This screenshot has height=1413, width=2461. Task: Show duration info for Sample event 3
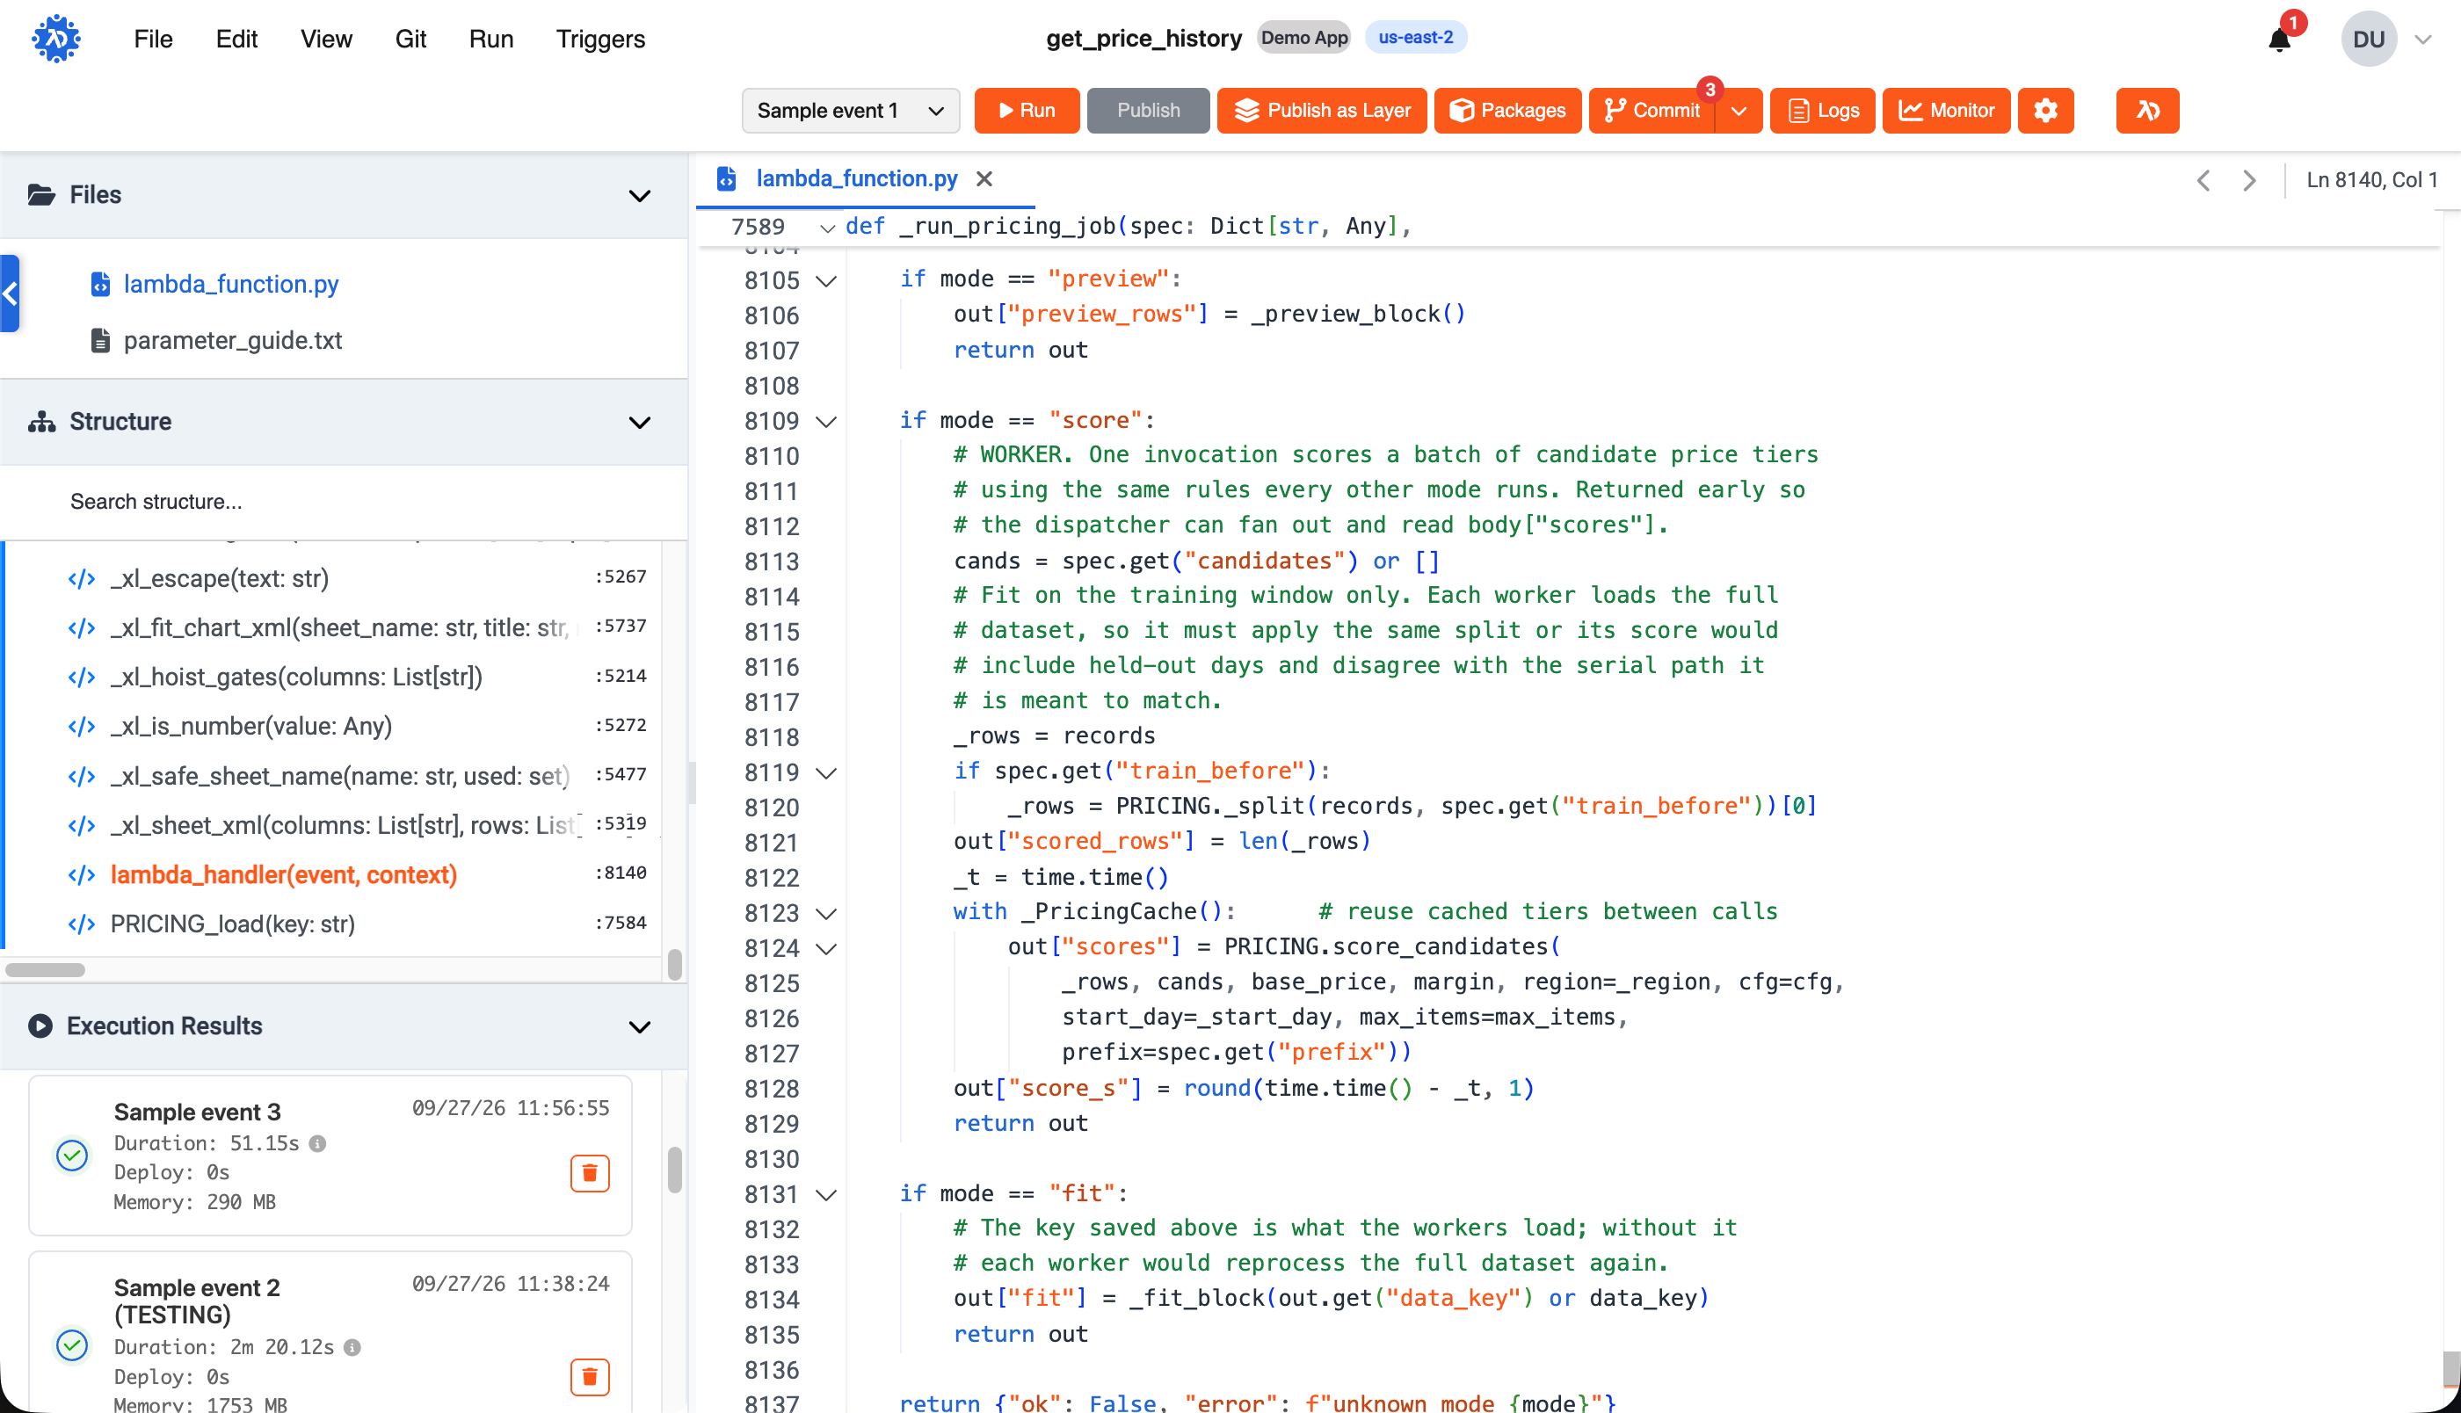[x=317, y=1143]
